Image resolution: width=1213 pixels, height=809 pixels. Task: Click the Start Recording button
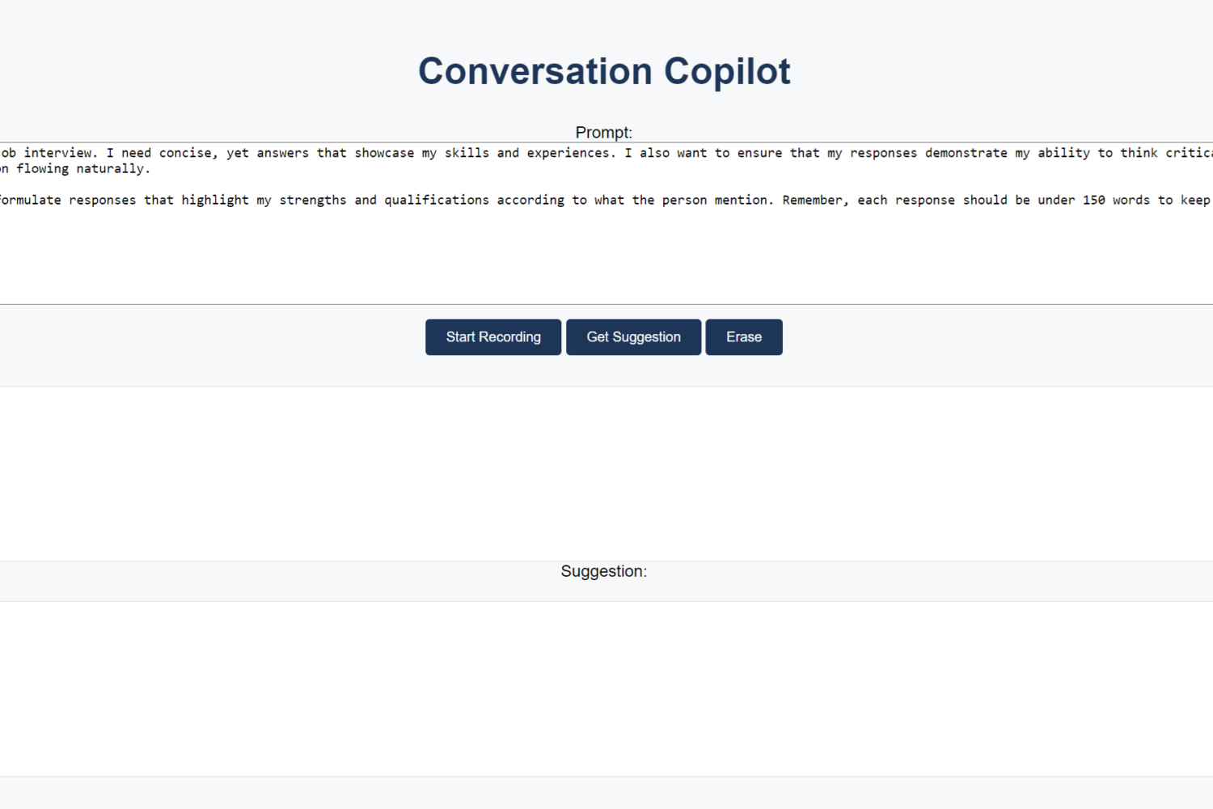click(x=493, y=337)
